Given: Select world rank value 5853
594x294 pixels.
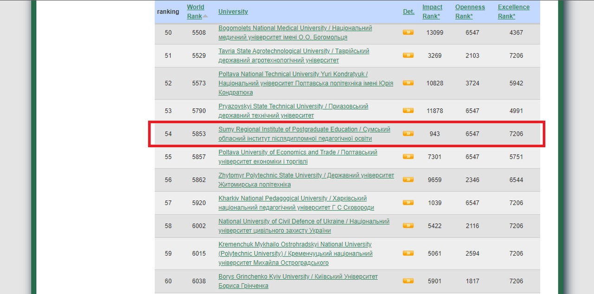Looking at the screenshot, I should (x=199, y=134).
